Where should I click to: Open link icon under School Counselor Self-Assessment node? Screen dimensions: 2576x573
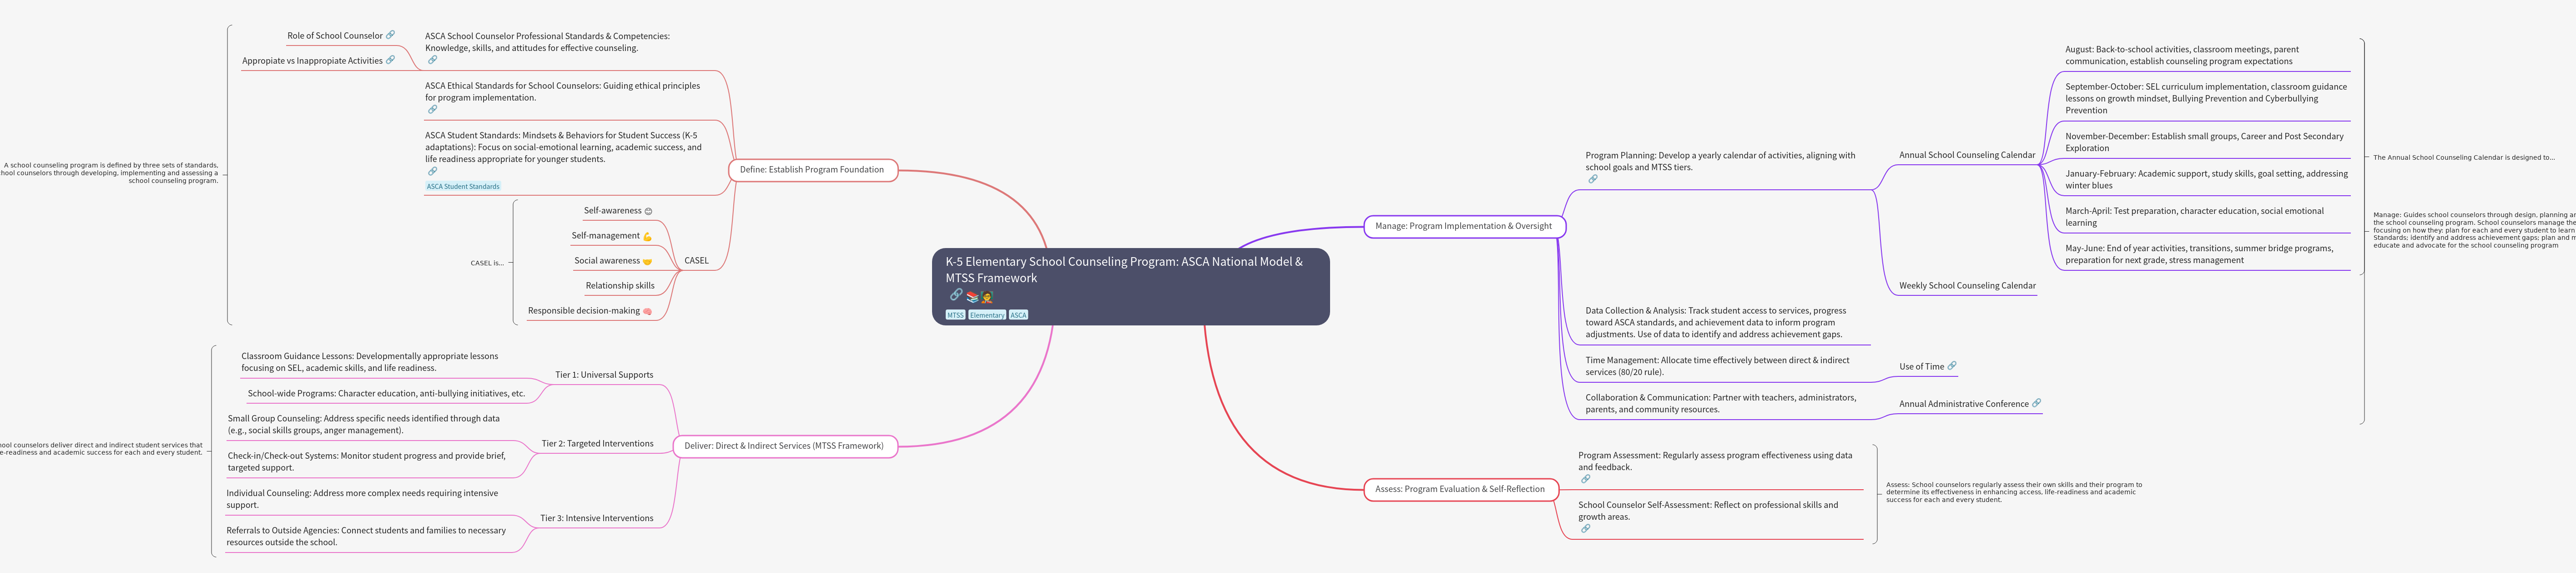click(1585, 529)
